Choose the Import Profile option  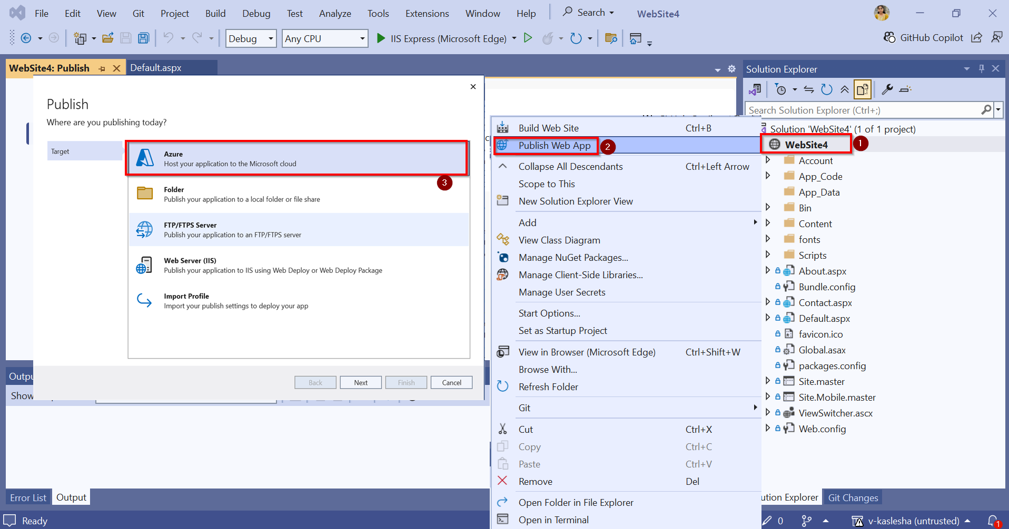(299, 301)
